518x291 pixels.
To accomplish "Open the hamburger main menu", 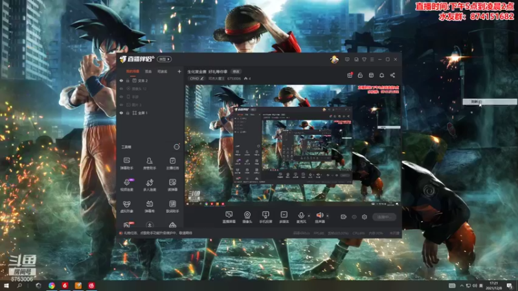I will pos(372,59).
